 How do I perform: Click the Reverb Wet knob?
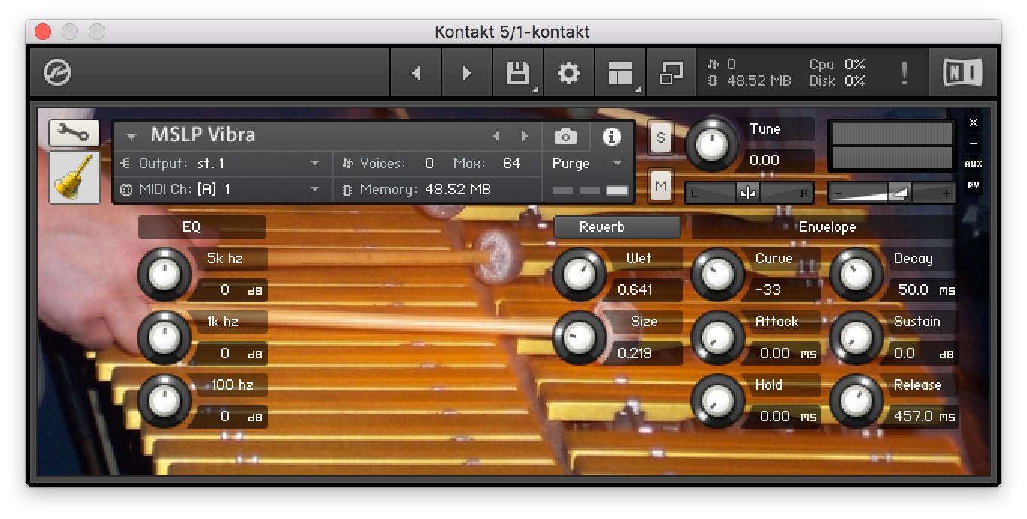click(x=579, y=275)
